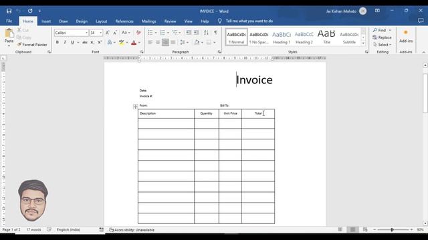Image resolution: width=428 pixels, height=240 pixels.
Task: Click the Paste clipboard icon
Action: click(9, 33)
